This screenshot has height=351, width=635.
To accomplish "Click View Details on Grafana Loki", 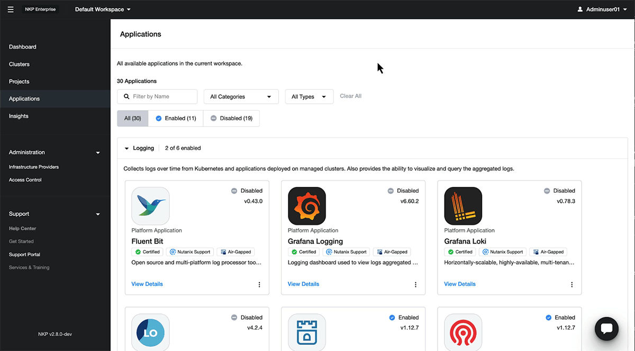I will point(459,284).
